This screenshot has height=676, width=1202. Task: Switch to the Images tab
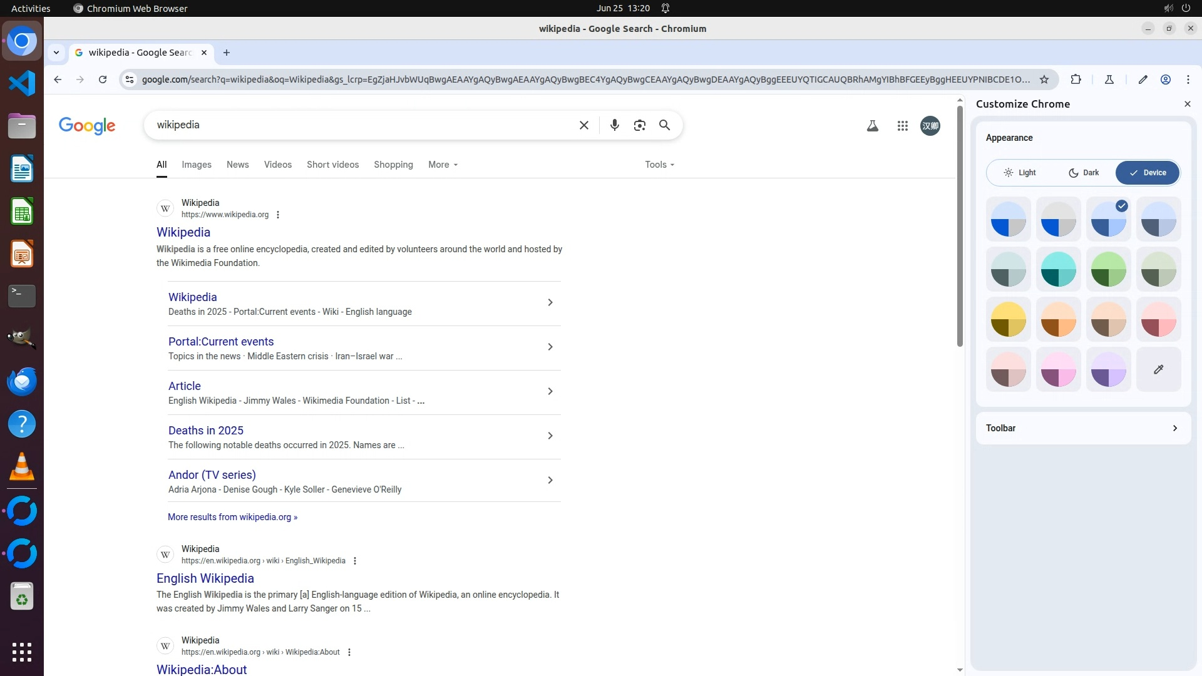click(x=196, y=165)
